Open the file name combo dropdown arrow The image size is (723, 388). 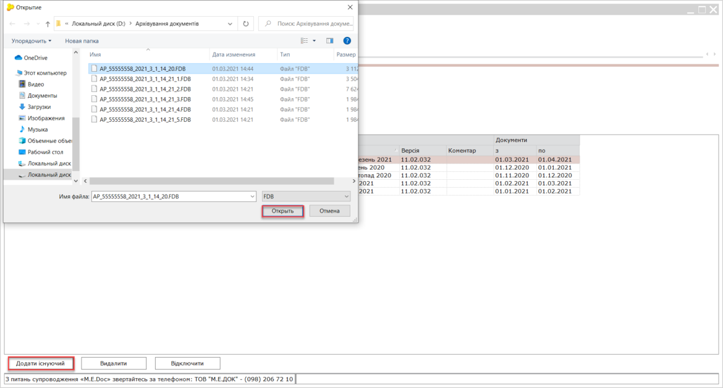tap(252, 196)
